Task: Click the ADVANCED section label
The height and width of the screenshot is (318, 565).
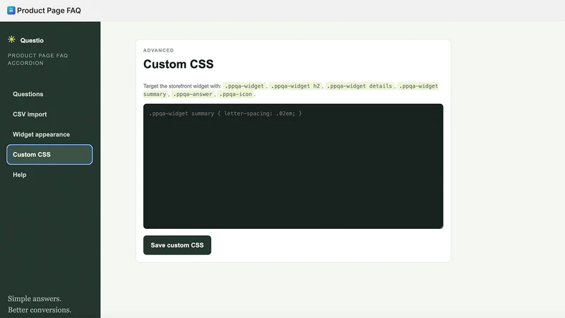Action: pyautogui.click(x=158, y=50)
